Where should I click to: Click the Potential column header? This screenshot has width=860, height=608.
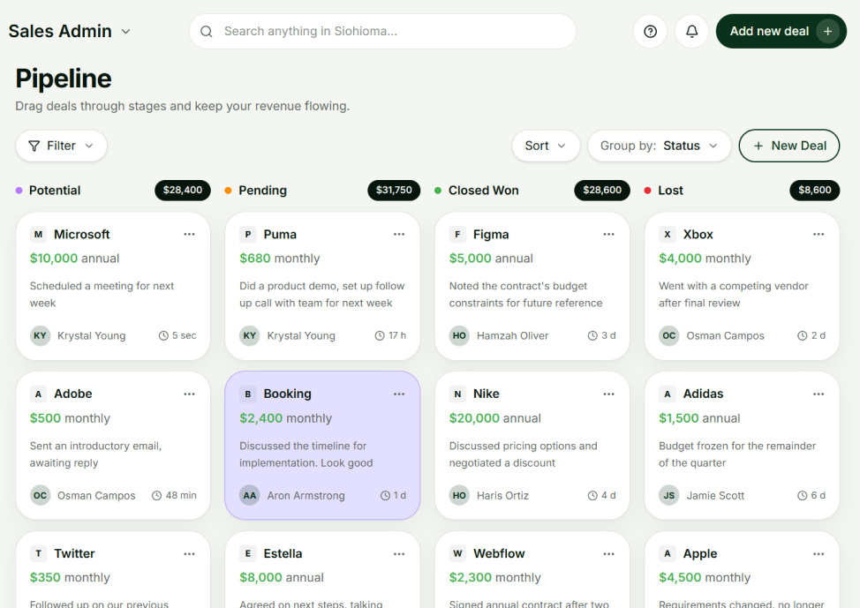(x=55, y=191)
